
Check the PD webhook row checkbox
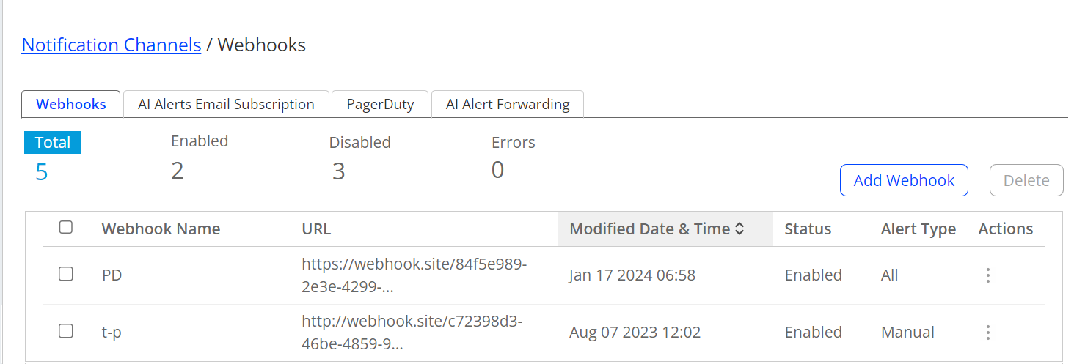tap(66, 274)
